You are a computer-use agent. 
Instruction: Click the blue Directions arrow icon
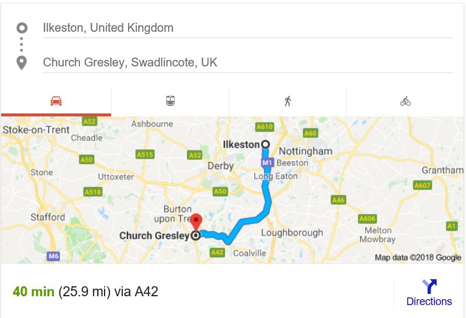click(430, 286)
